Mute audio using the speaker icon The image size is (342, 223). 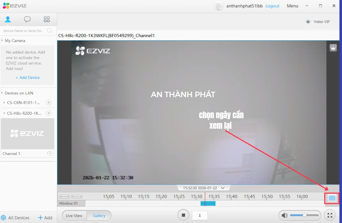(x=284, y=215)
